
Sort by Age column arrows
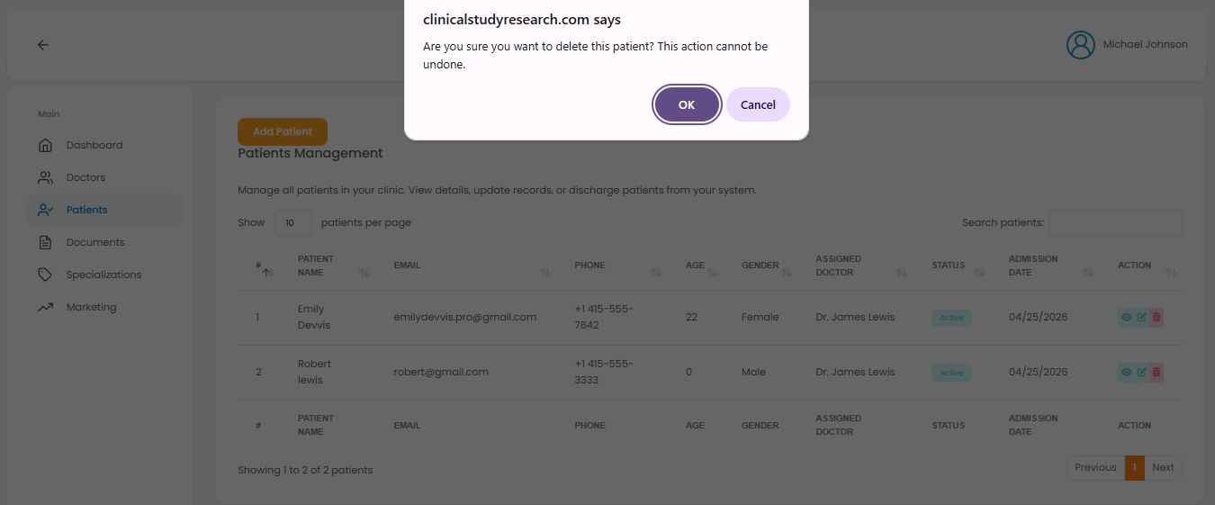(x=713, y=272)
